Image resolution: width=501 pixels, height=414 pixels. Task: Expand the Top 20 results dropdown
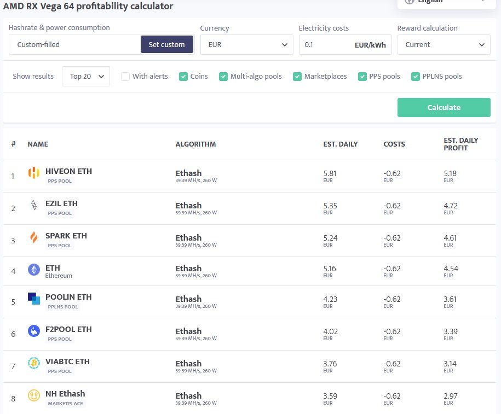[86, 76]
